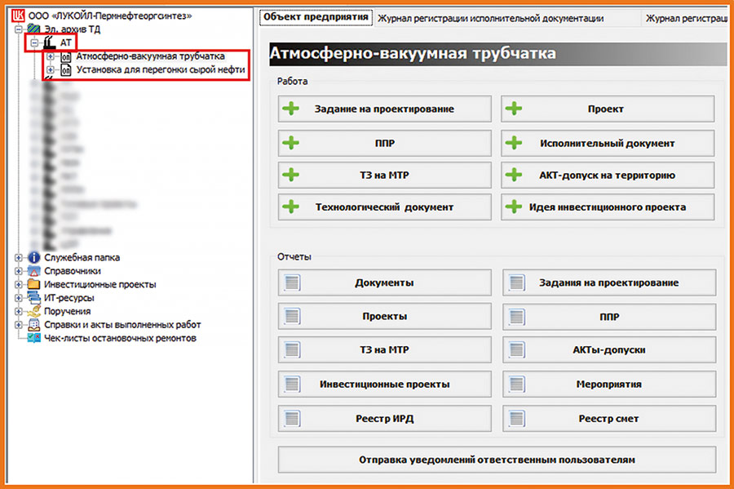Click the blue info icon for Служебная папка
Image resolution: width=734 pixels, height=489 pixels.
tap(33, 258)
